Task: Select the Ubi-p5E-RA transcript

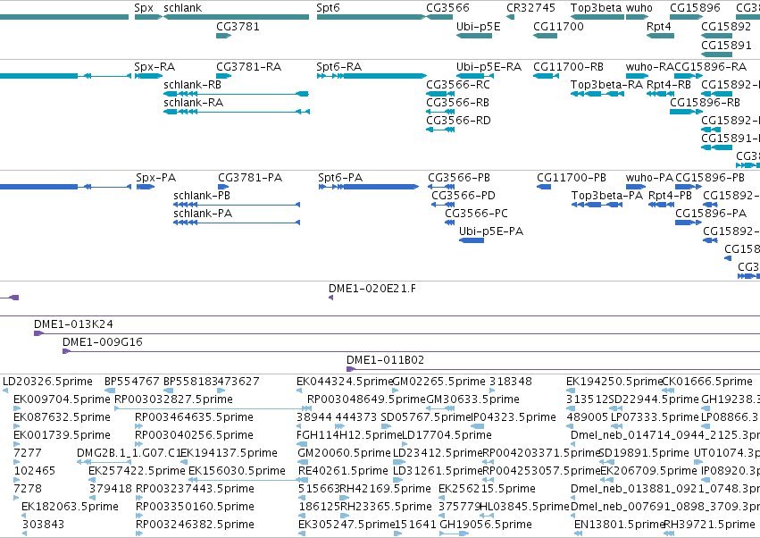Action: [475, 76]
